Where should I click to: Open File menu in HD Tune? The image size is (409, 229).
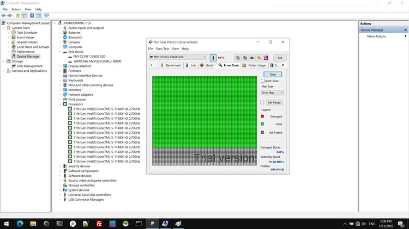coord(151,48)
